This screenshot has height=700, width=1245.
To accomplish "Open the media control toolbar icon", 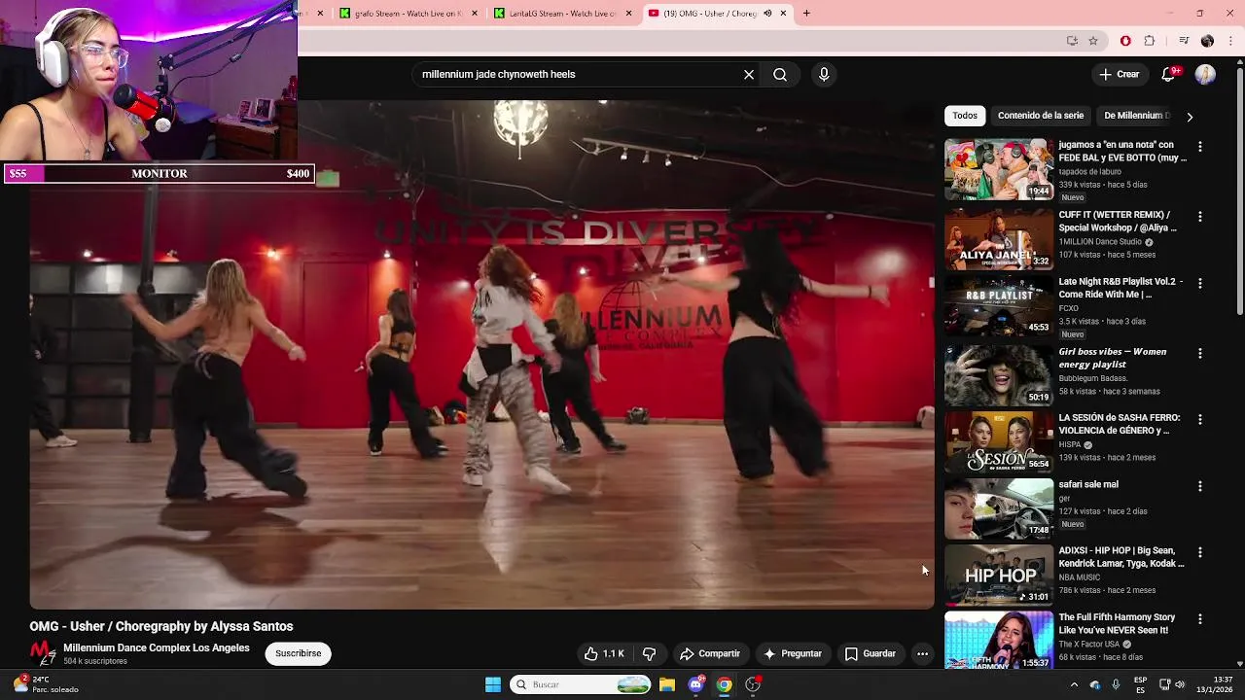I will pos(1184,41).
